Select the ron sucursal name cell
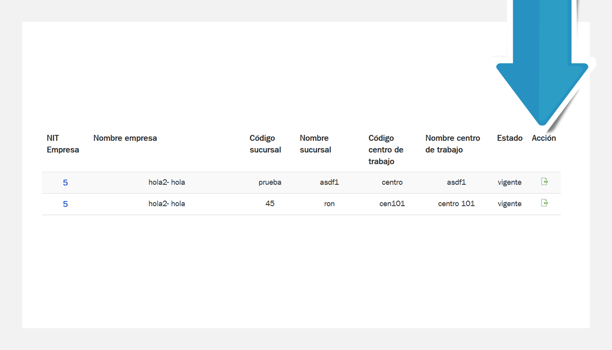The width and height of the screenshot is (612, 350). [x=330, y=204]
